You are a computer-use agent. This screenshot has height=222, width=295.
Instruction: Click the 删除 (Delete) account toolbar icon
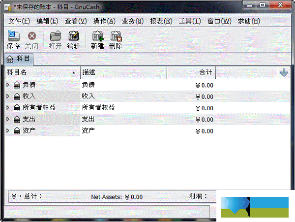point(116,36)
